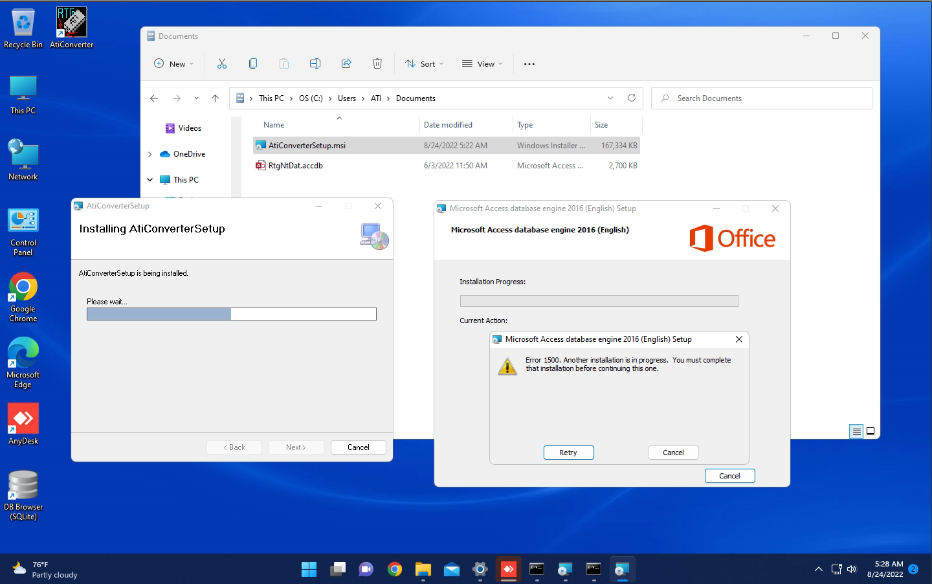Click the Copy icon in the toolbar

click(253, 63)
